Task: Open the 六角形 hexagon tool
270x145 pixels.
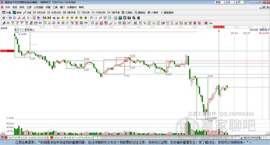Action: point(153,13)
